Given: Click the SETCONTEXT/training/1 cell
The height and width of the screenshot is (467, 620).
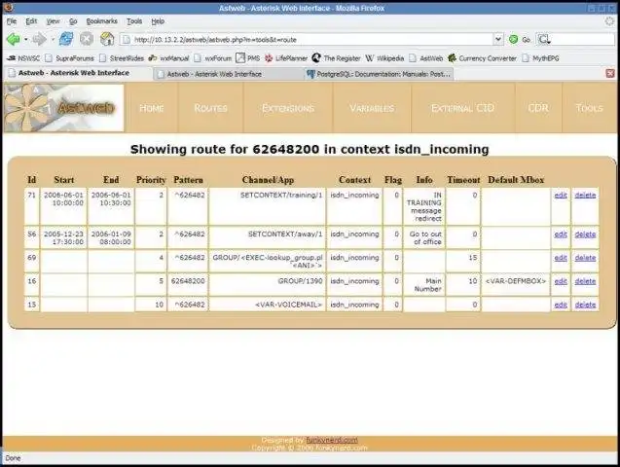Looking at the screenshot, I should pos(268,206).
